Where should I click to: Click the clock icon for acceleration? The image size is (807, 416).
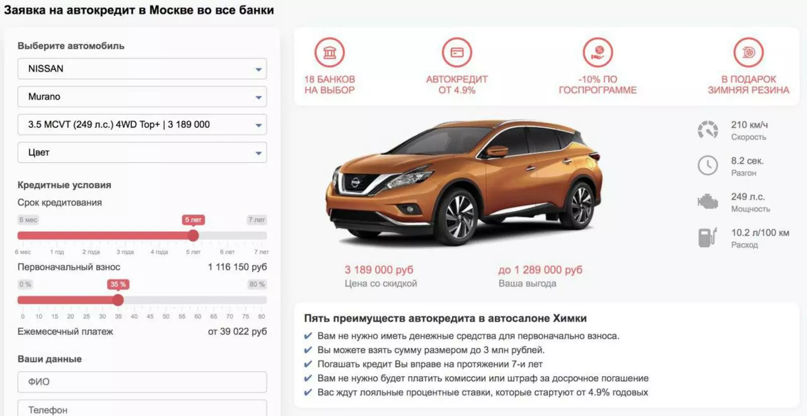pyautogui.click(x=708, y=166)
